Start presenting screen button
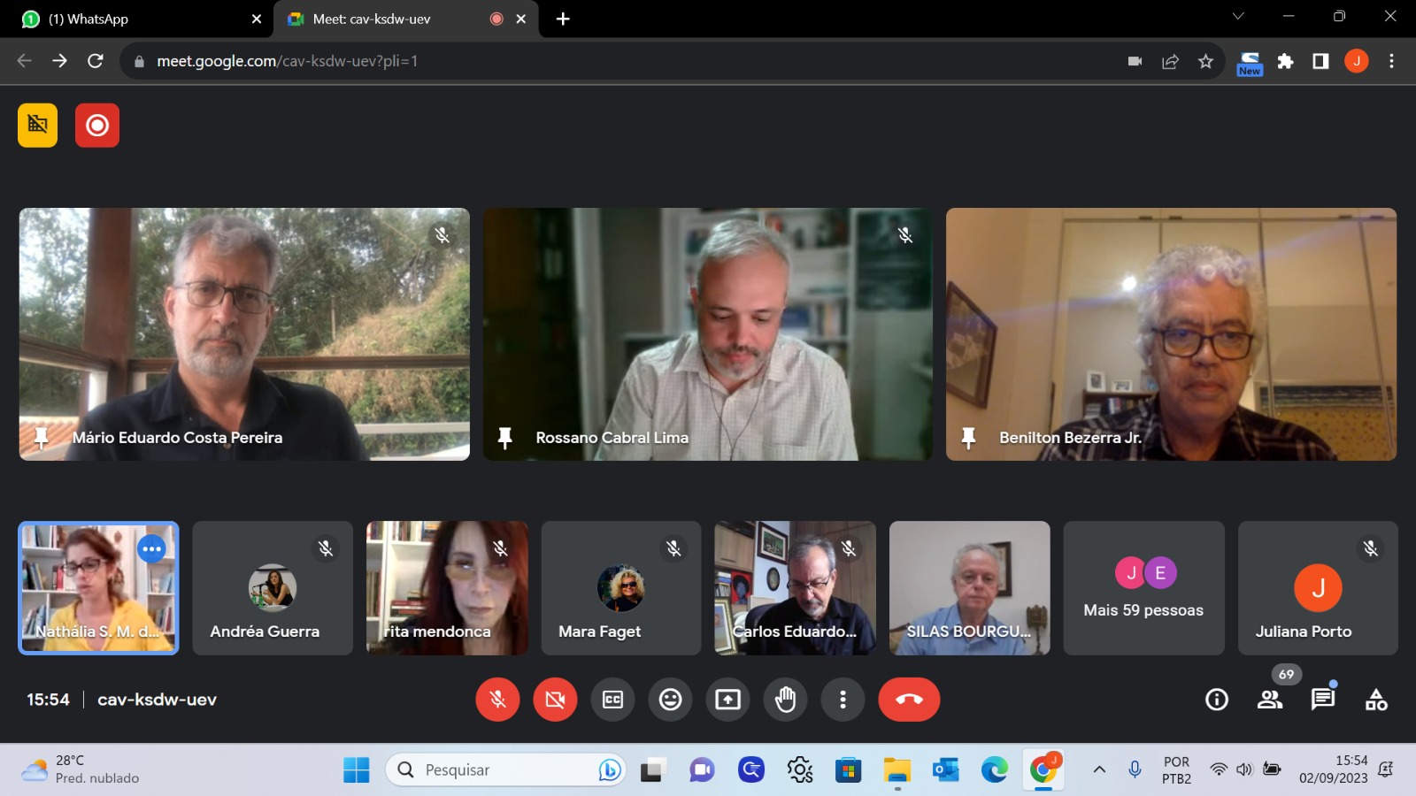Screen dimensions: 1416x796 coord(727,700)
